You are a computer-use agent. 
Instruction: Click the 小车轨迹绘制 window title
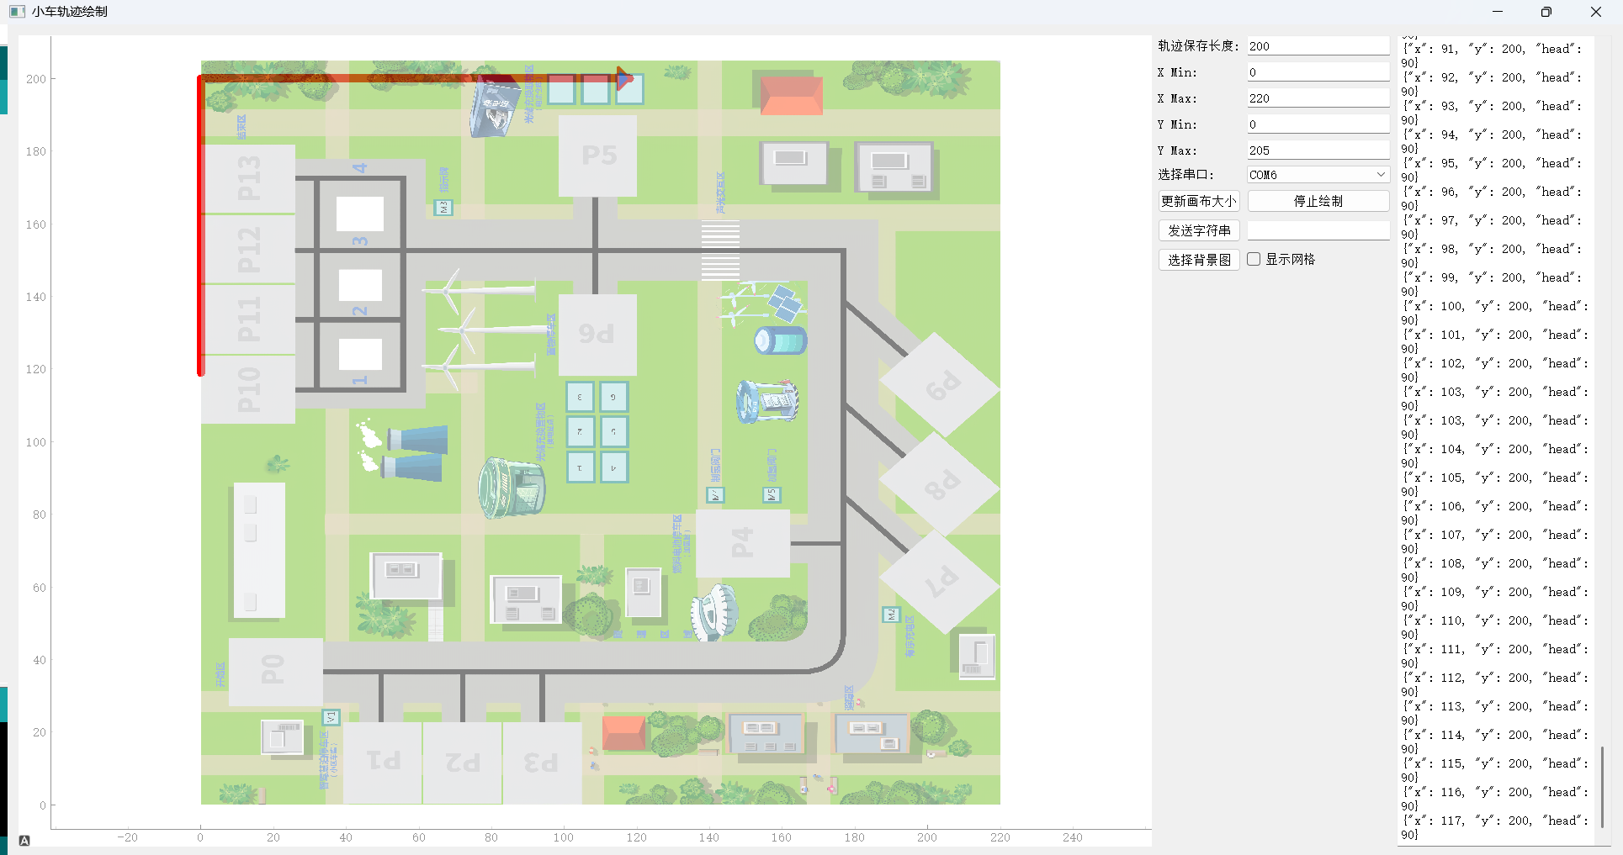click(x=70, y=12)
